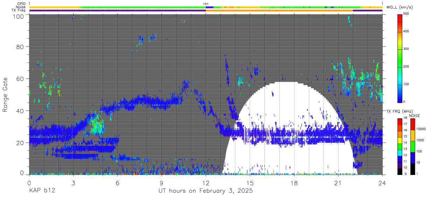This screenshot has width=430, height=198.
Task: Click the x-axis tick label 24
Action: [x=382, y=183]
